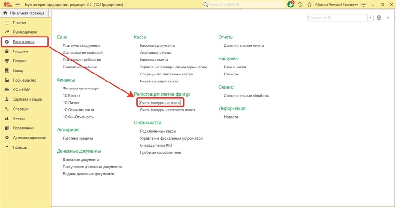The image size is (396, 208).
Task: Switch to the Начальная страница tab
Action: (23, 13)
